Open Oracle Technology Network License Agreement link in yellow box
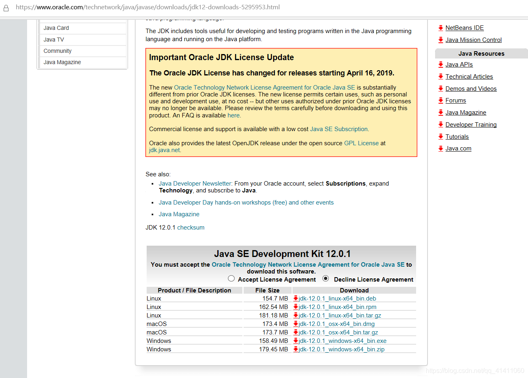 click(x=264, y=88)
